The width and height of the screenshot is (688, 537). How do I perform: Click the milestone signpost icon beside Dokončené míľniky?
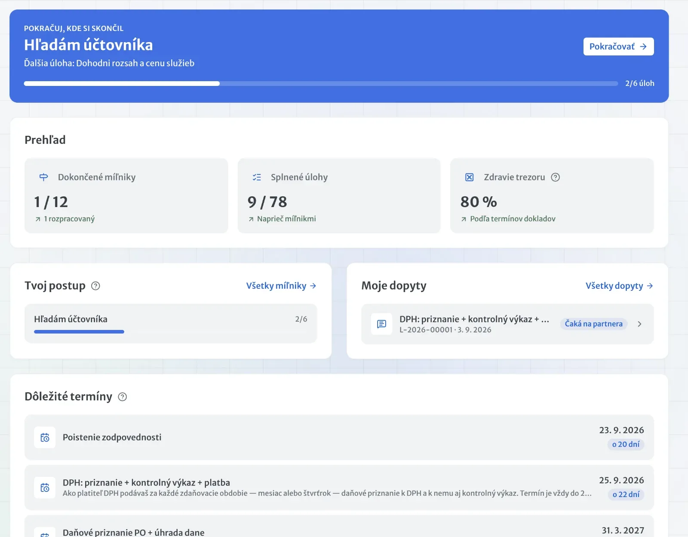coord(43,177)
